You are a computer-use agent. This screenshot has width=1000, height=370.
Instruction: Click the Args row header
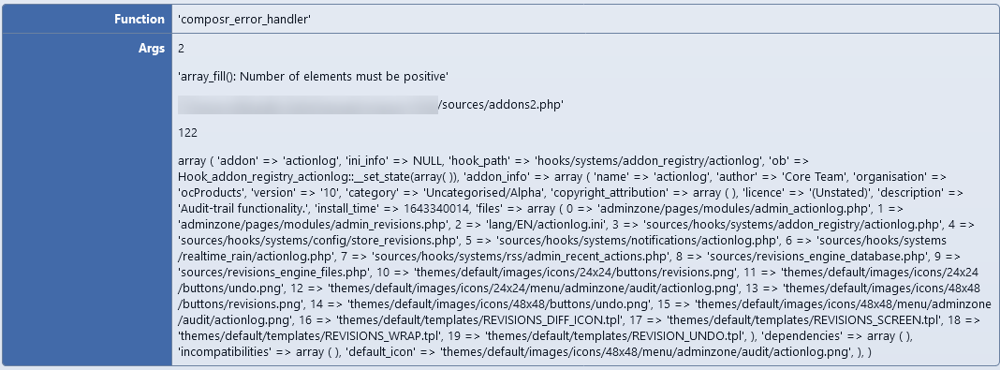(87, 199)
